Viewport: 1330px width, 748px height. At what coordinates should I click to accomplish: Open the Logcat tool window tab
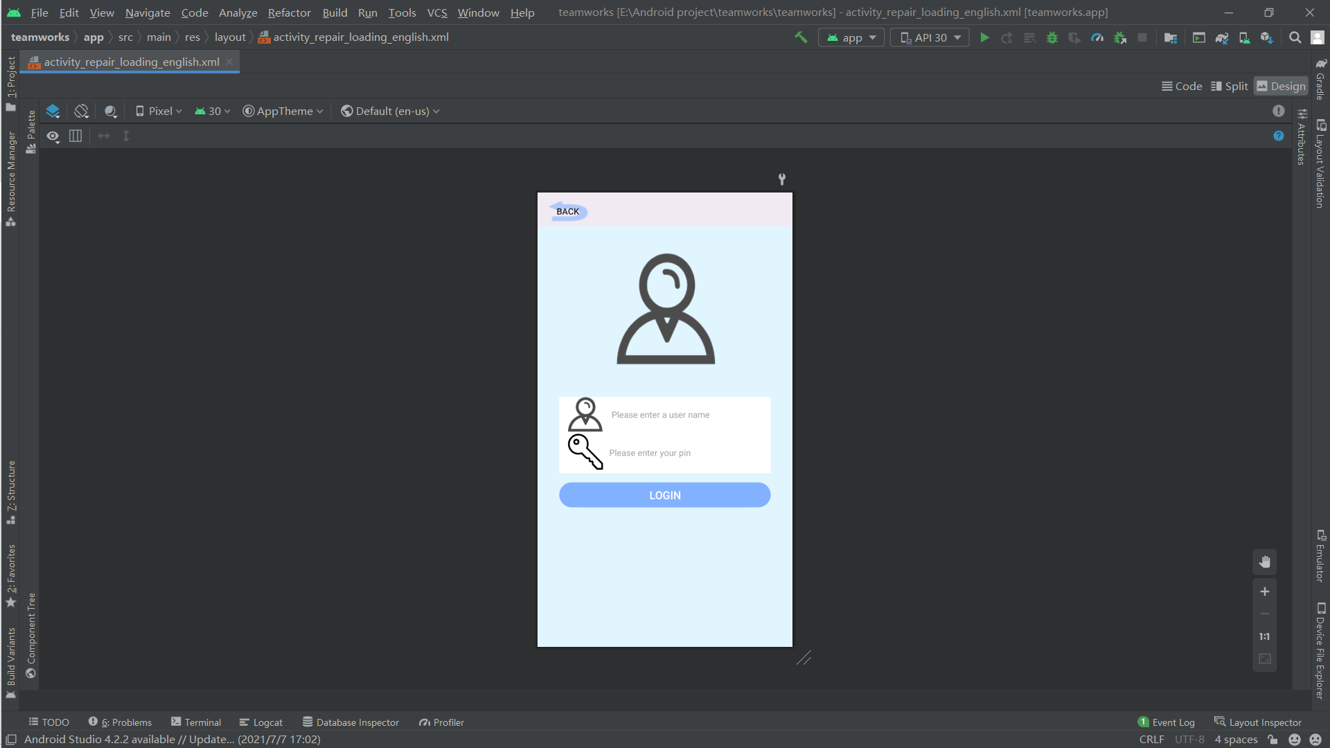click(260, 722)
